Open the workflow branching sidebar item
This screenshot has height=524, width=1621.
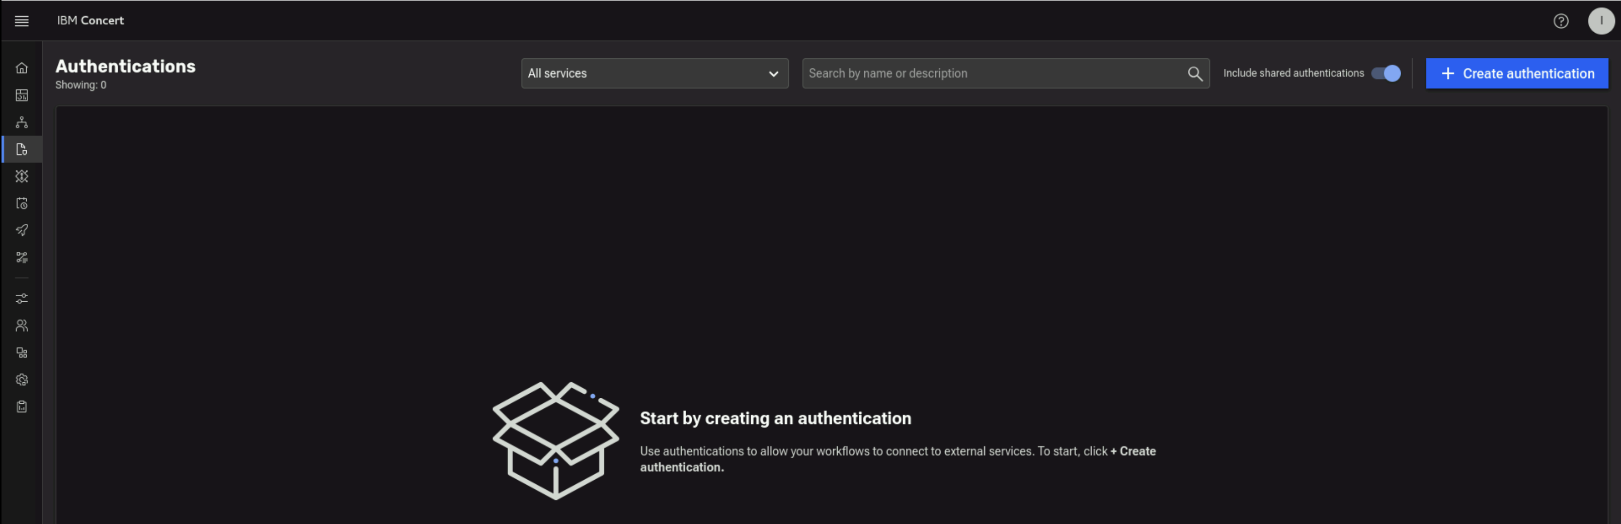click(x=22, y=257)
